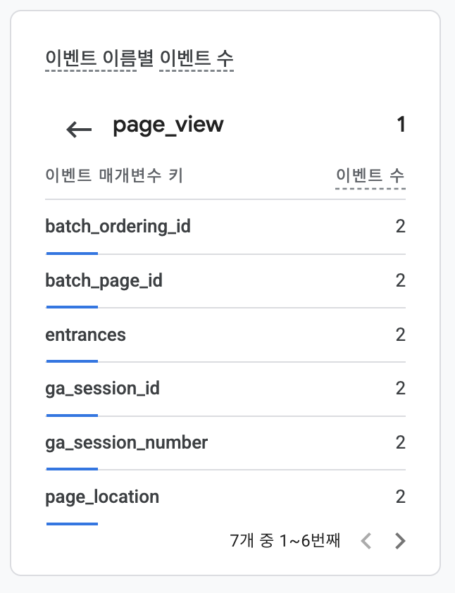455x593 pixels.
Task: Select ga_session_number parameter row
Action: (x=225, y=443)
